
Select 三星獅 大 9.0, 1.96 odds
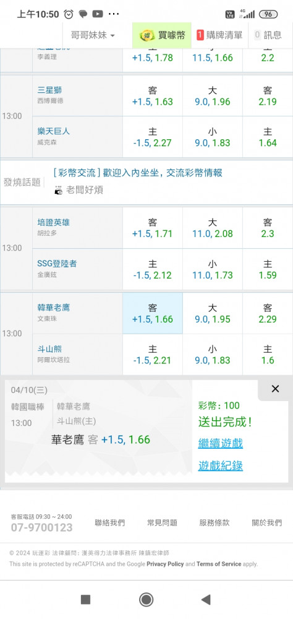click(x=213, y=96)
